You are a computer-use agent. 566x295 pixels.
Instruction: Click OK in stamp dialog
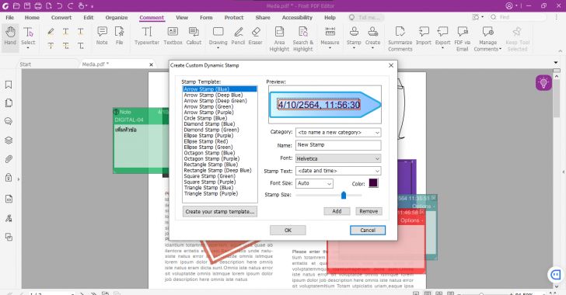pos(288,230)
